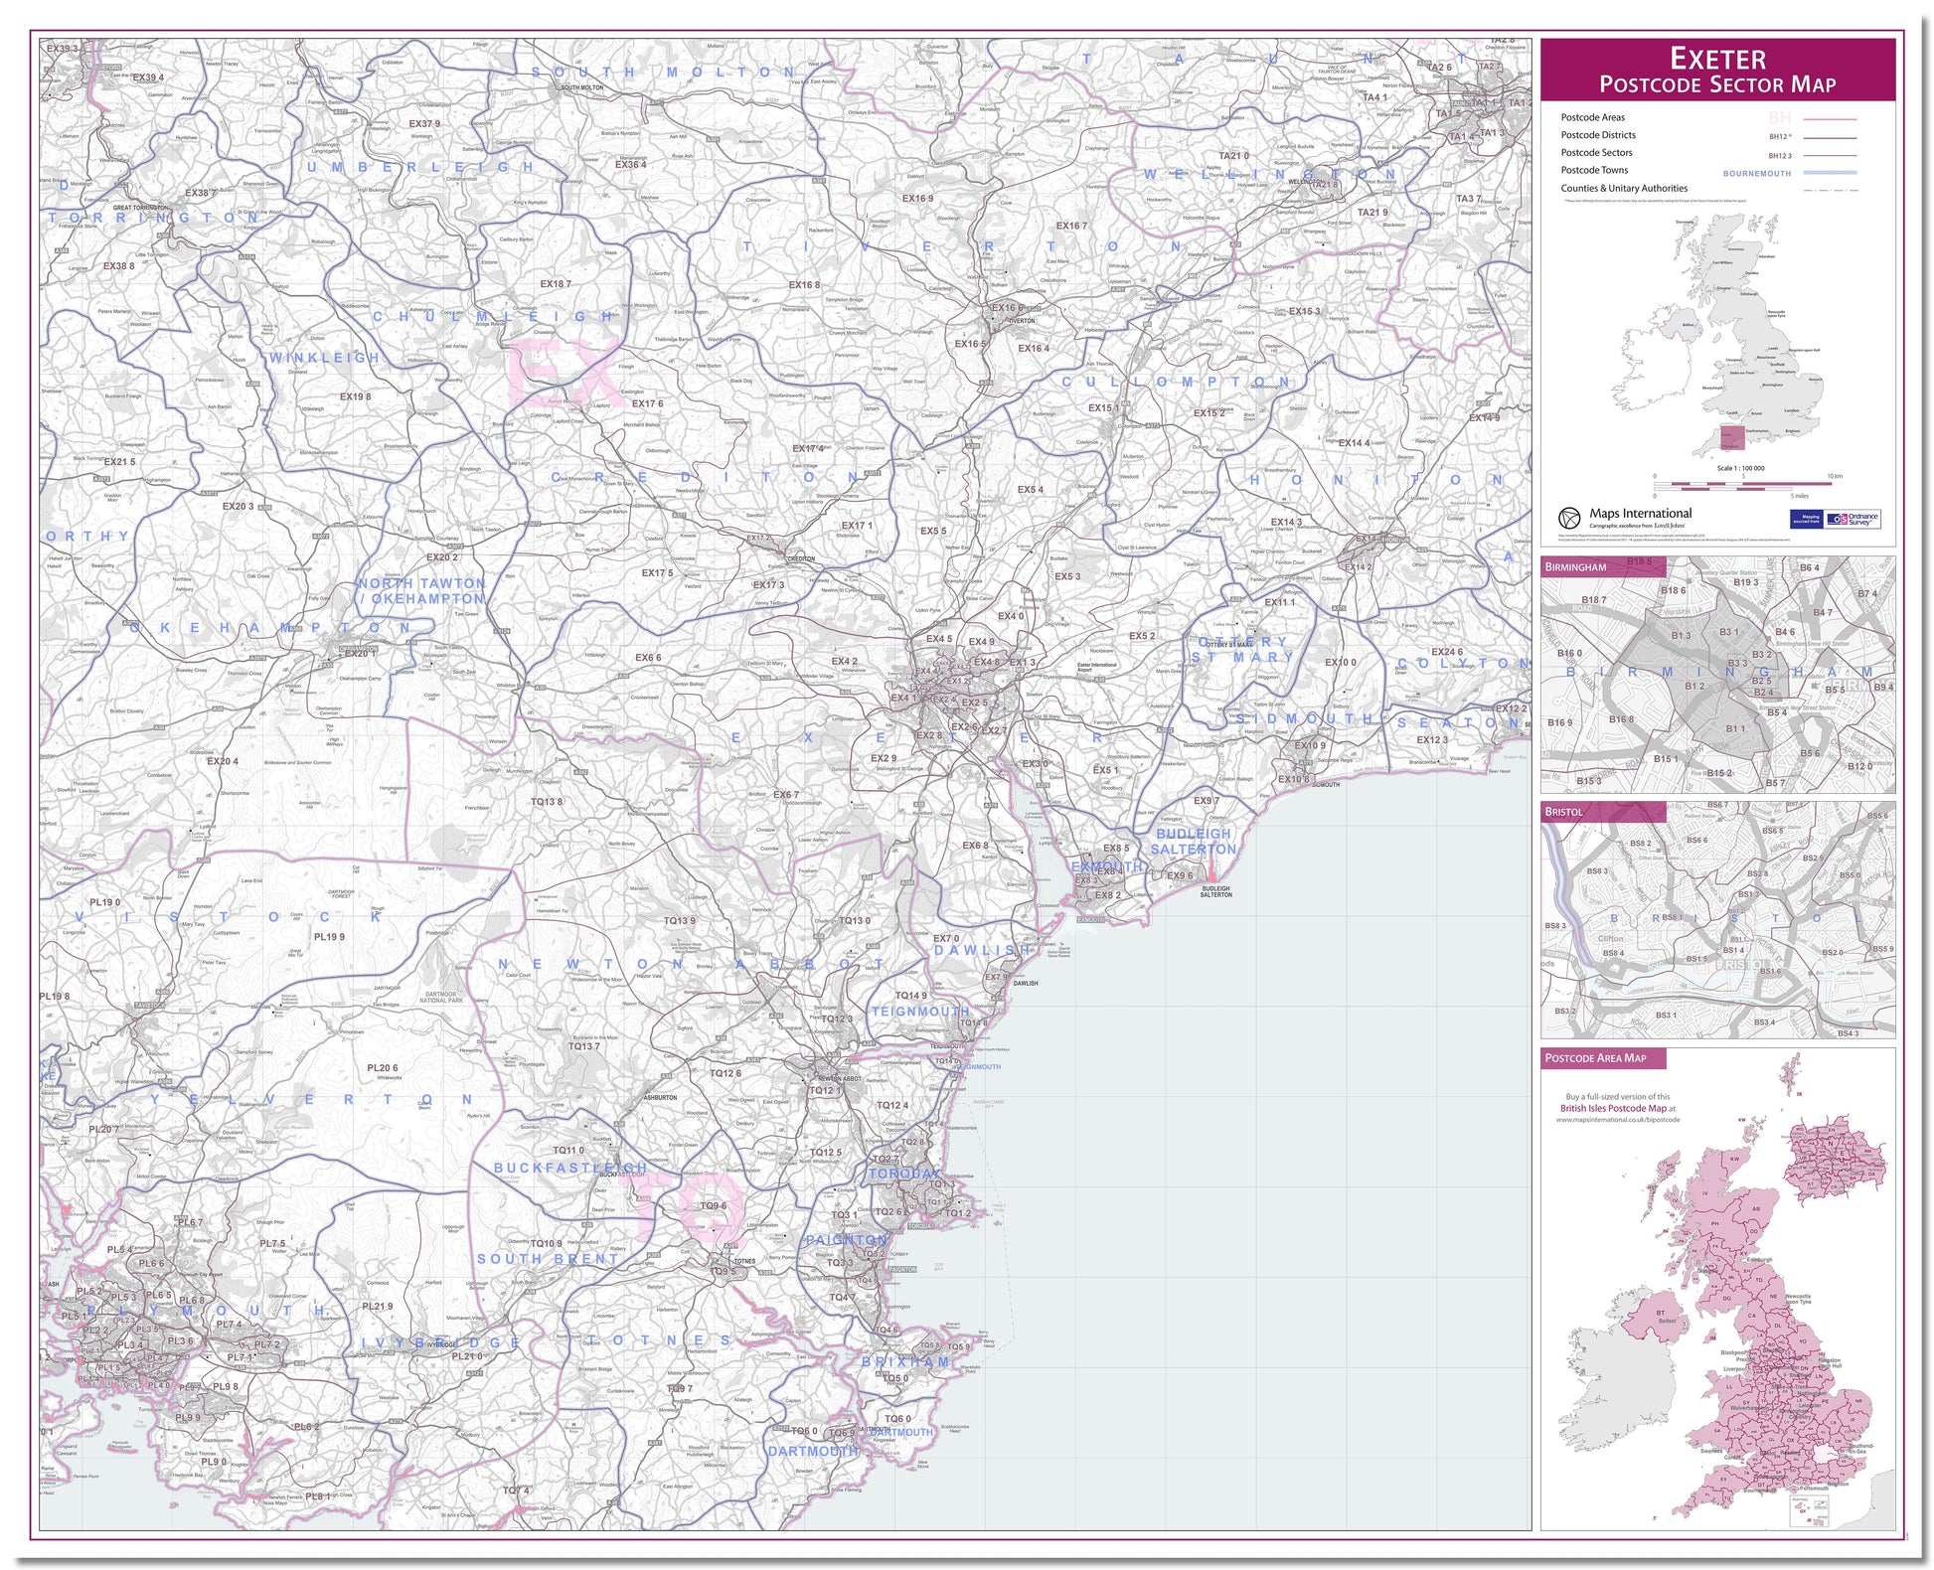The image size is (1934, 1570).
Task: Click the 'EX5 4' sector label
Action: point(1031,490)
